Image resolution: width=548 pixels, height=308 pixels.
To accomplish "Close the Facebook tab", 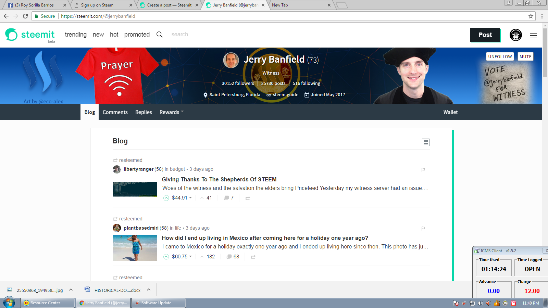I will [65, 5].
